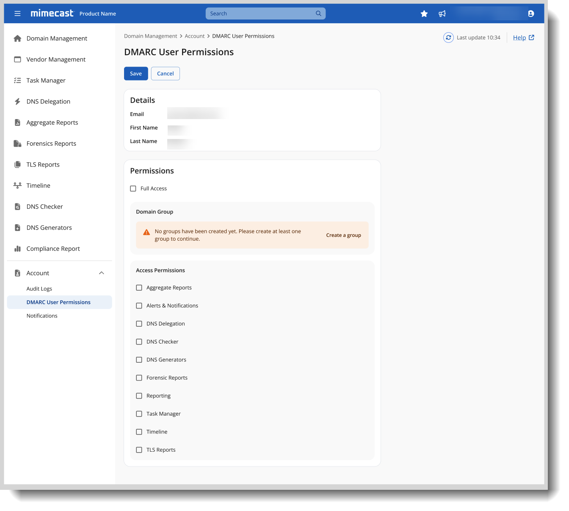Open announcements megaphone icon

(x=442, y=14)
